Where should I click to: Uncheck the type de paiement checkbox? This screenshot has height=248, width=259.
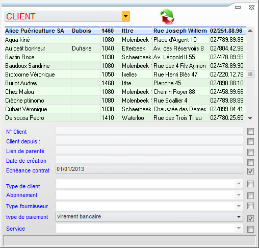[x=250, y=218]
